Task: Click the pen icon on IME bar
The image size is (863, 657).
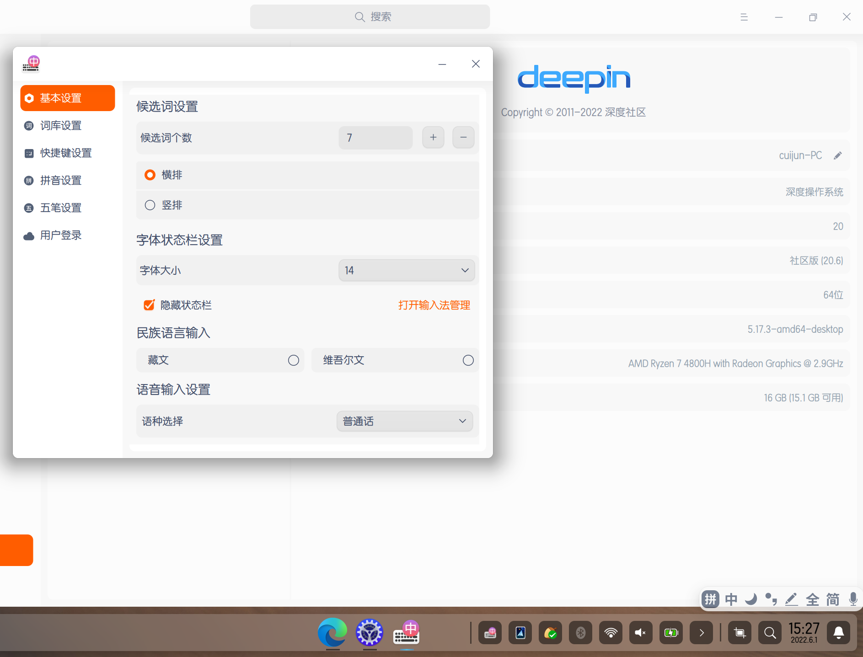Action: click(792, 599)
